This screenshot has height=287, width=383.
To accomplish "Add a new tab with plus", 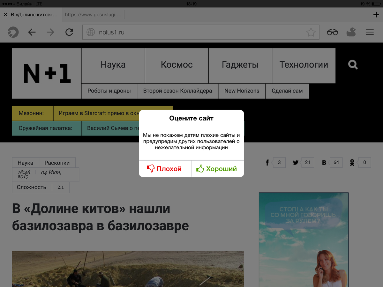I will coord(376,15).
